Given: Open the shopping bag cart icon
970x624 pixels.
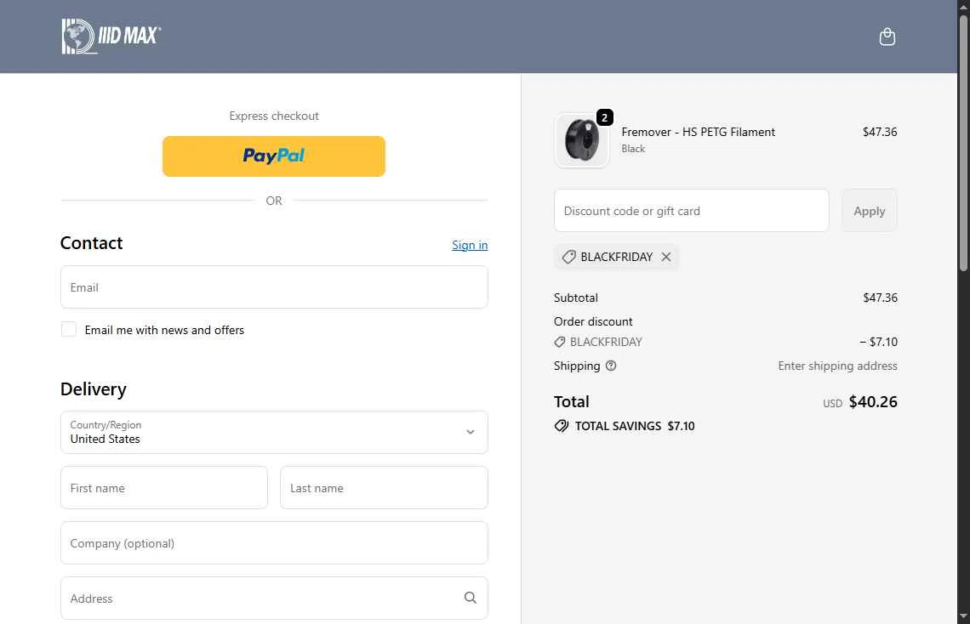Looking at the screenshot, I should [887, 37].
